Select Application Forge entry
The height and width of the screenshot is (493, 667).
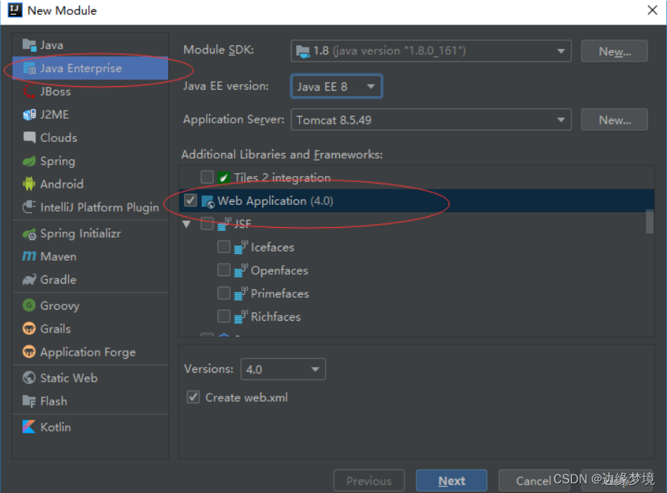[91, 352]
